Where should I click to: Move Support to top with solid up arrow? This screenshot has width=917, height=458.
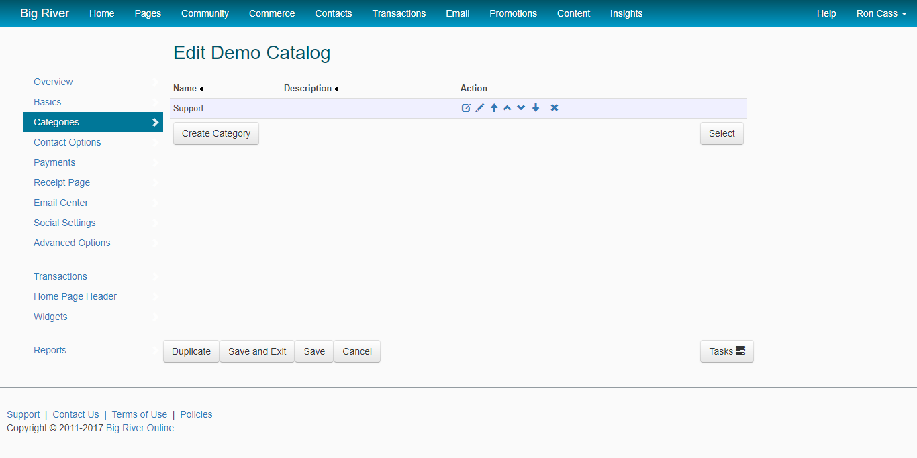[494, 108]
